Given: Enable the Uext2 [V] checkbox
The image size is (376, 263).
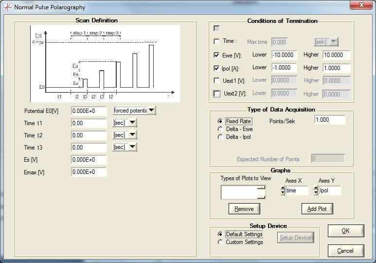Looking at the screenshot, I should (x=216, y=94).
